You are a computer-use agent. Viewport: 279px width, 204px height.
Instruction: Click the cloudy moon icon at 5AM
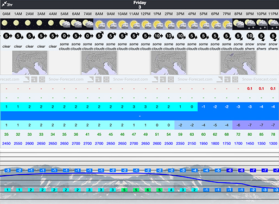(x=65, y=24)
